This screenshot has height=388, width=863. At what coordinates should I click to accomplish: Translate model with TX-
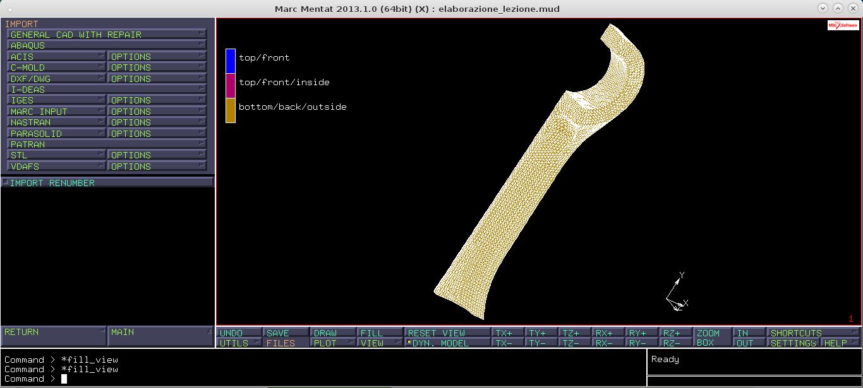click(x=509, y=343)
